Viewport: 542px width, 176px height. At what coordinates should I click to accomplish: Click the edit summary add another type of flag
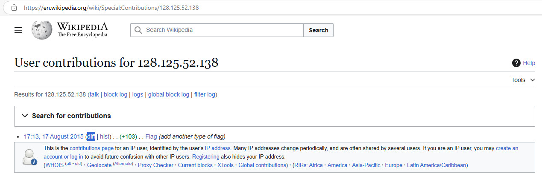tap(192, 136)
